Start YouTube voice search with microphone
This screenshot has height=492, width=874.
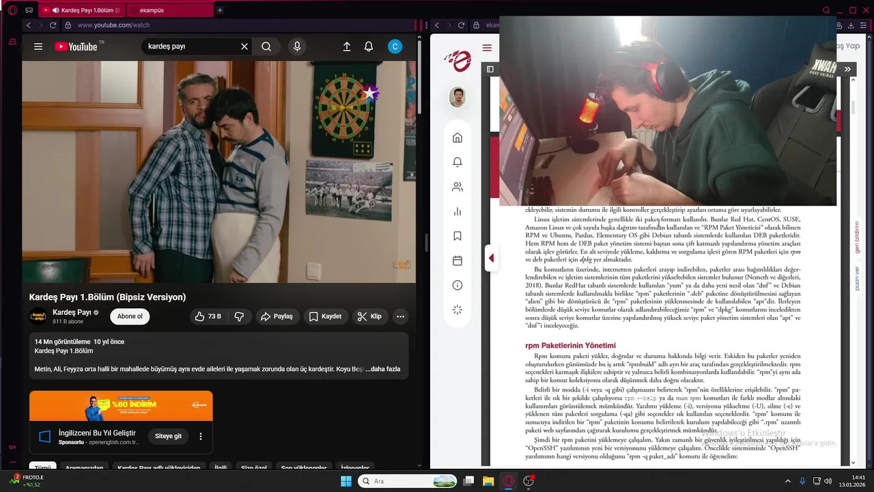point(296,46)
